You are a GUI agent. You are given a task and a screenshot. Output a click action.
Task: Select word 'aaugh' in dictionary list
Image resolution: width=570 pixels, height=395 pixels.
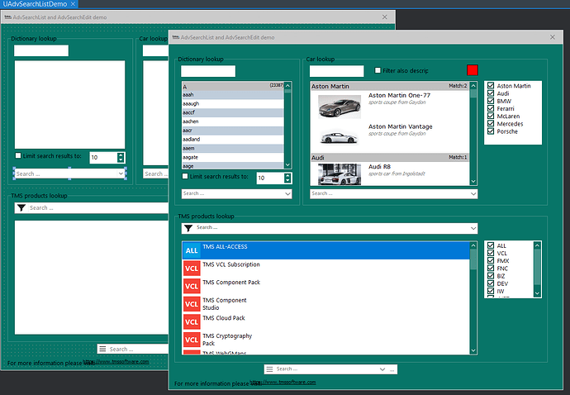(233, 103)
